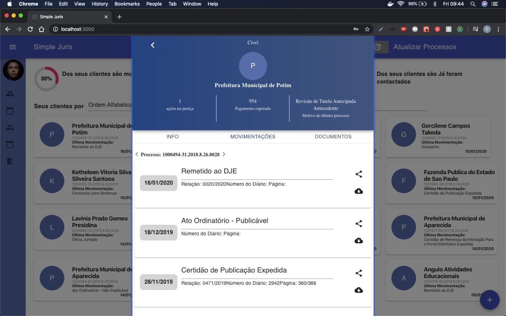This screenshot has width=506, height=316.
Task: Click the floating add plus button
Action: [489, 300]
